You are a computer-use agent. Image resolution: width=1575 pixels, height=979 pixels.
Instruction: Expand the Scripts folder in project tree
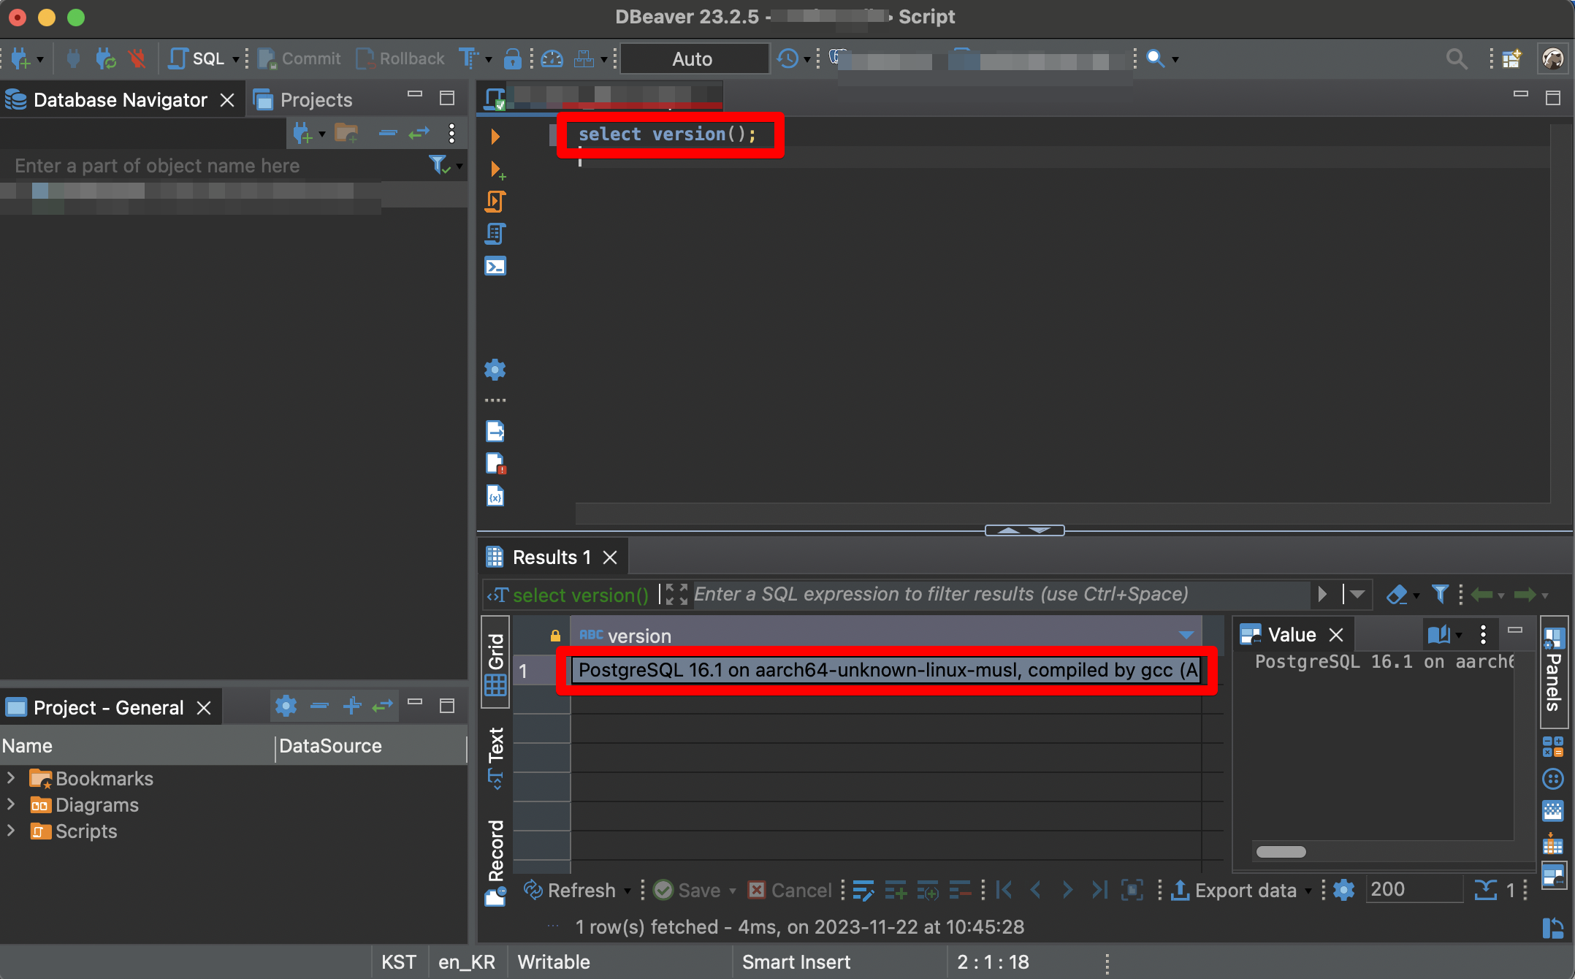(x=11, y=831)
